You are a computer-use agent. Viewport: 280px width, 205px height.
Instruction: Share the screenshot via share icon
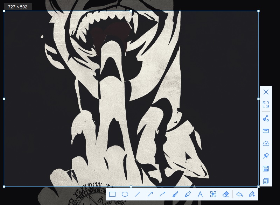pos(266,118)
